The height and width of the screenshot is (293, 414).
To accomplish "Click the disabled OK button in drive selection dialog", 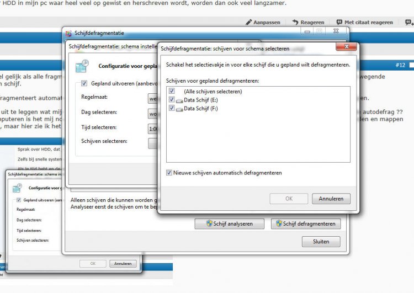I will [x=289, y=199].
